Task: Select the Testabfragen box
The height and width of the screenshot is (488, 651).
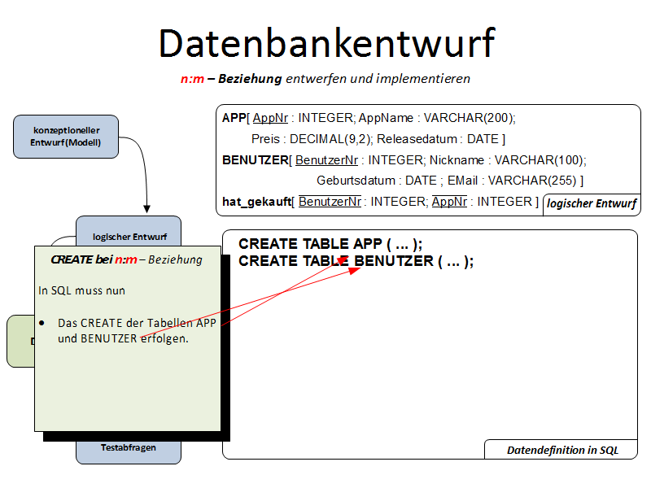Action: [x=129, y=448]
